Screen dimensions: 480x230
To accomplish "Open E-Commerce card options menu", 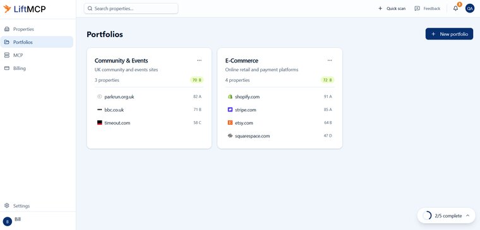I will point(330,60).
